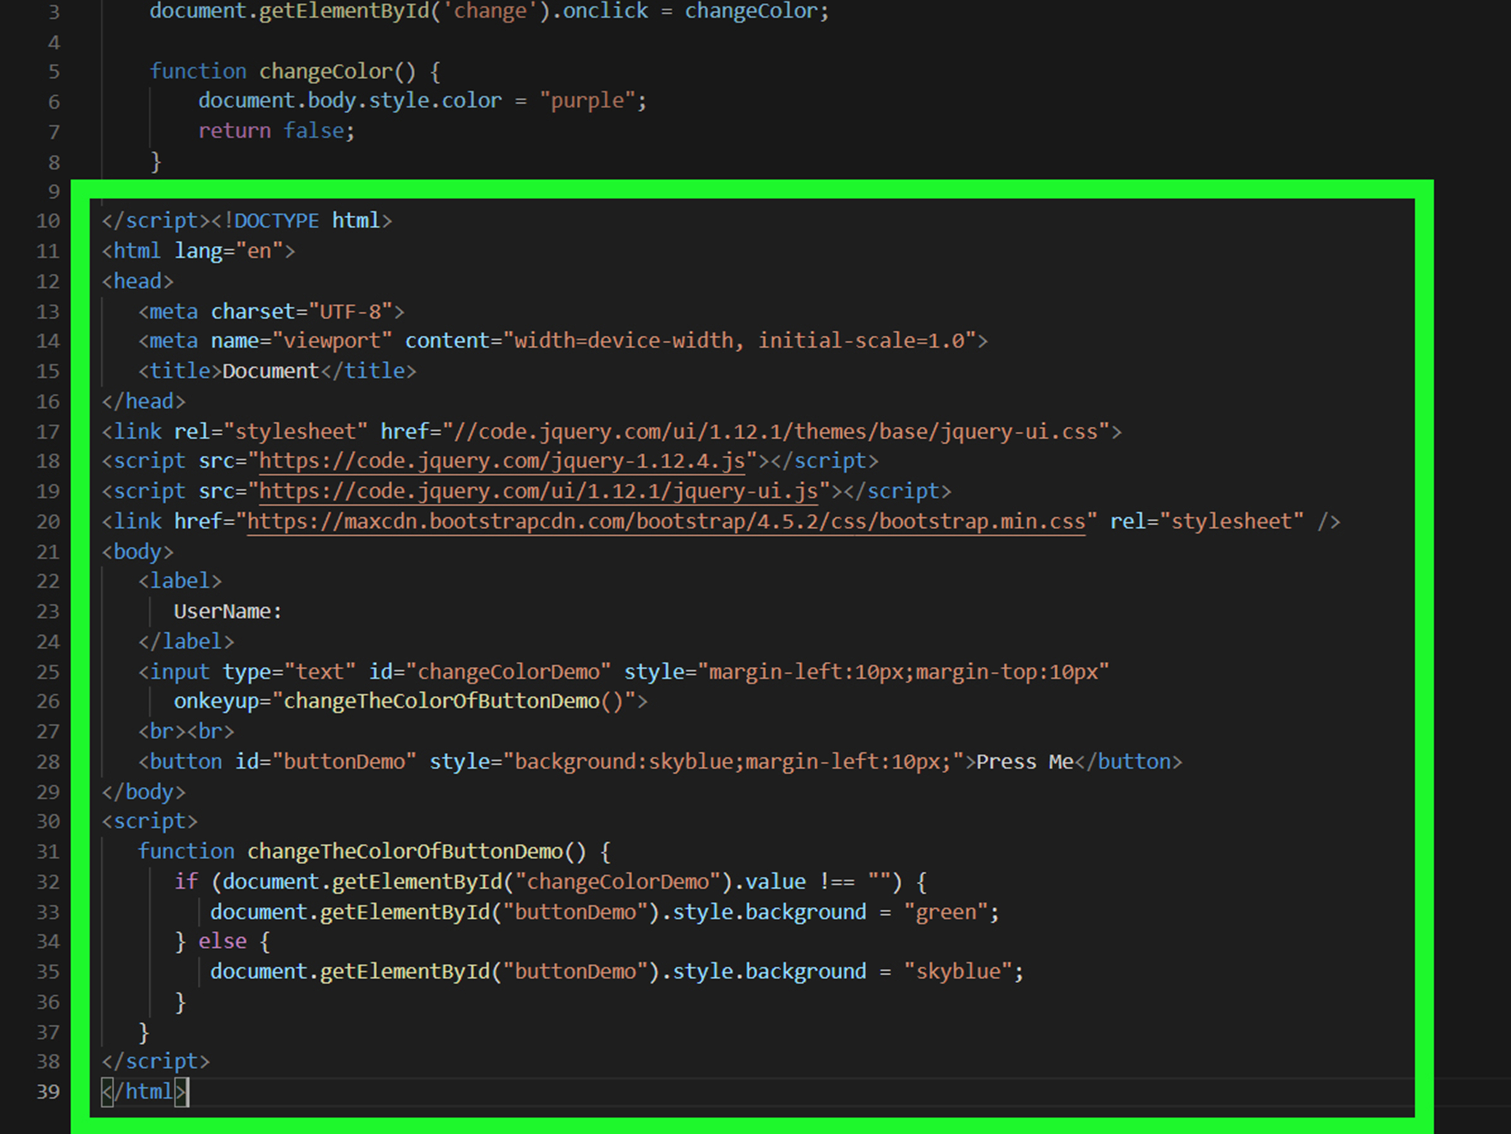This screenshot has height=1134, width=1511.
Task: Click the closing </script> tag on line 38
Action: pos(156,1062)
